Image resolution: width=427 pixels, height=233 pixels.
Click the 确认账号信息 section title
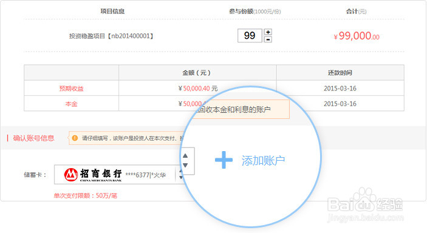[33, 138]
